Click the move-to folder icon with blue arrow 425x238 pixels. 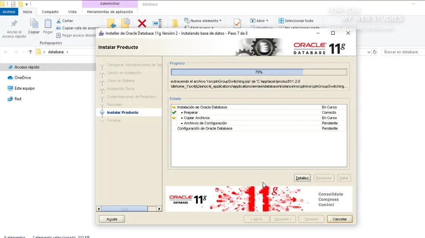(111, 23)
